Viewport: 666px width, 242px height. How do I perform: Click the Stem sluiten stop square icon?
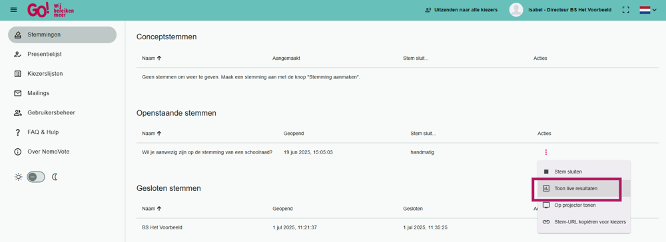546,172
